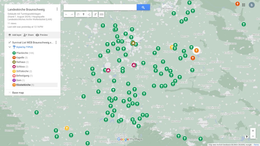Collapse the Styled by TYPUS group
Screen dimensions: 260x146
coord(10,47)
